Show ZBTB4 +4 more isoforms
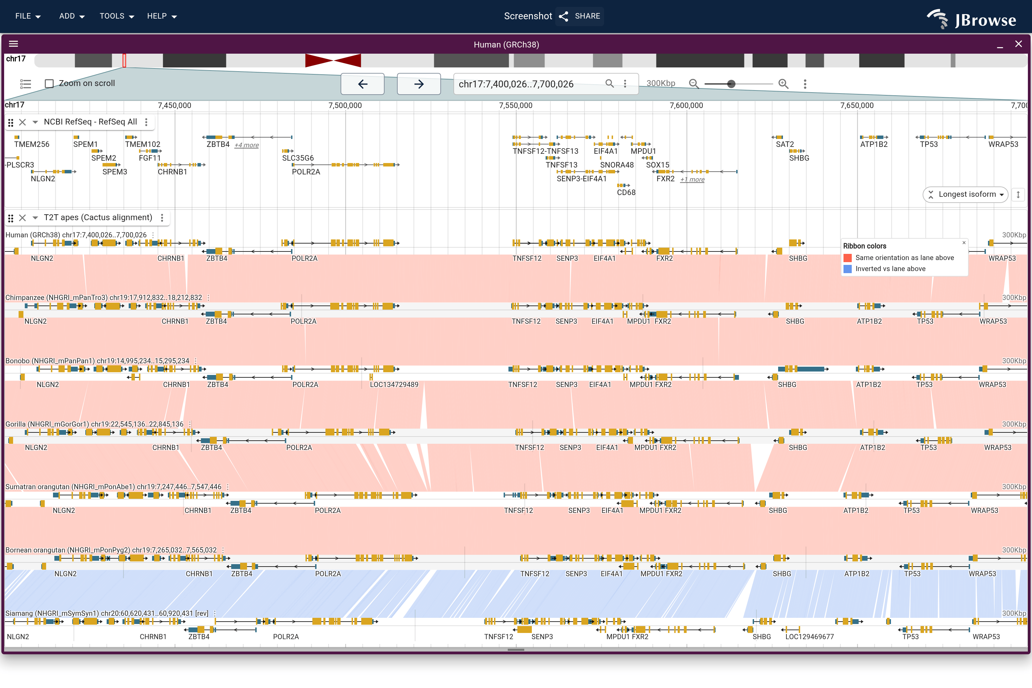The image size is (1032, 688). pyautogui.click(x=247, y=145)
